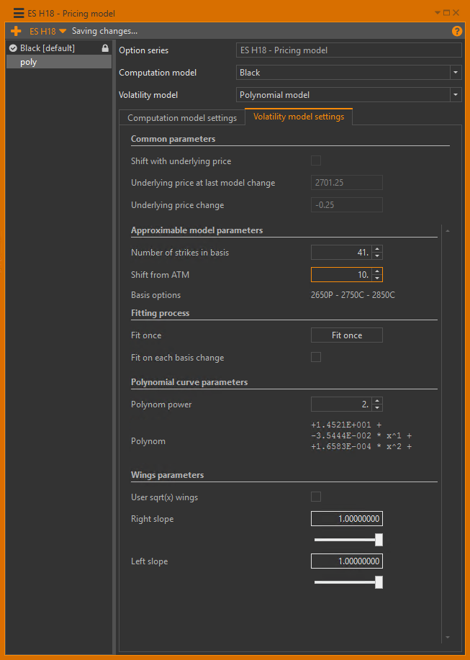The width and height of the screenshot is (470, 660).
Task: Click the lock icon beside Black [default]
Action: pyautogui.click(x=105, y=48)
